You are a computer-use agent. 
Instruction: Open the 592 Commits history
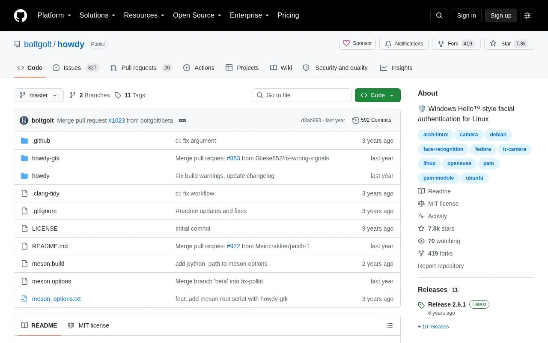(x=372, y=120)
